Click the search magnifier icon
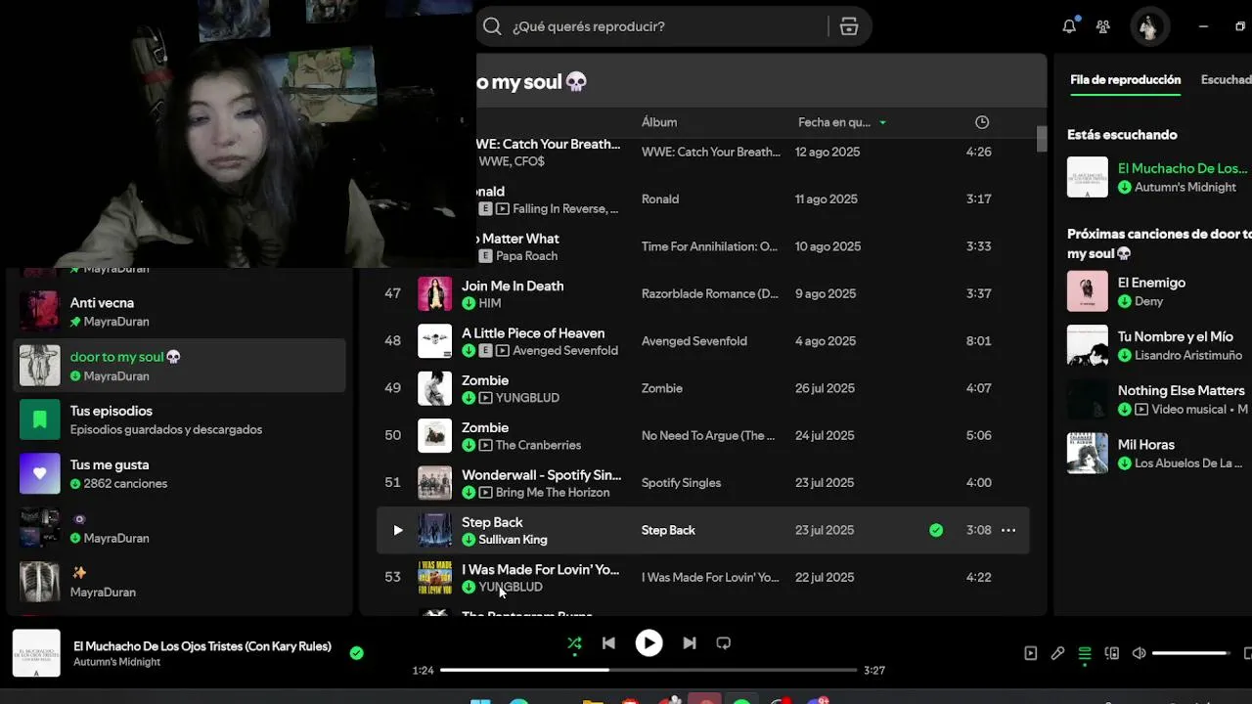 tap(492, 26)
